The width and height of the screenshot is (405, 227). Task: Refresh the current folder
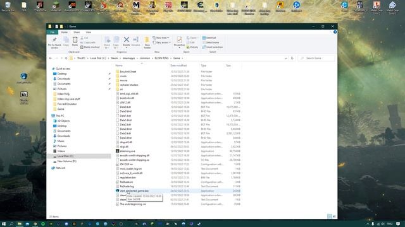point(292,59)
